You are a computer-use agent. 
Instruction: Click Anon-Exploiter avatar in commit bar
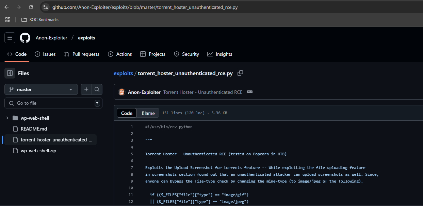(121, 92)
